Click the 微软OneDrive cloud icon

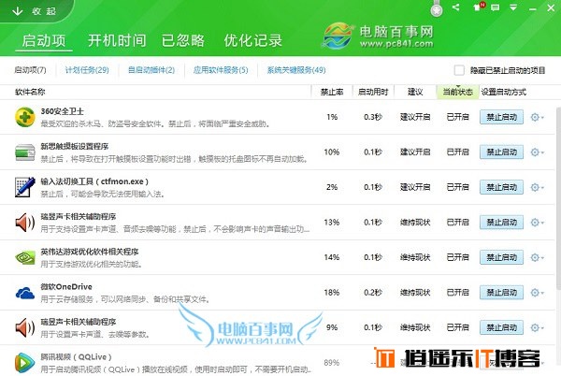pyautogui.click(x=25, y=293)
